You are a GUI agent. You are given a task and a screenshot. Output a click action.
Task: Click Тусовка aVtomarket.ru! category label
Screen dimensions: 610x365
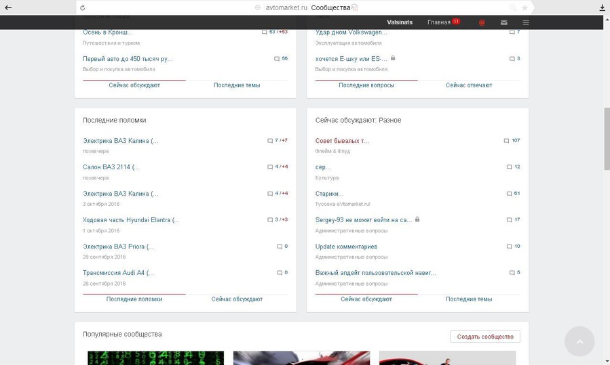point(343,204)
